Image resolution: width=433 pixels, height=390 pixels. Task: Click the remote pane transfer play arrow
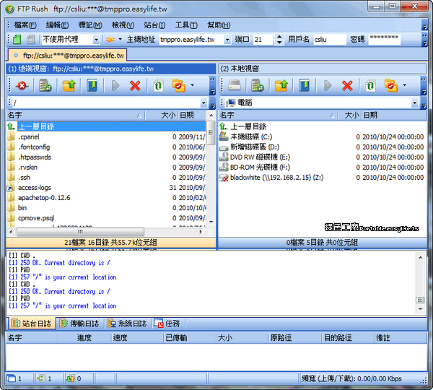115,86
